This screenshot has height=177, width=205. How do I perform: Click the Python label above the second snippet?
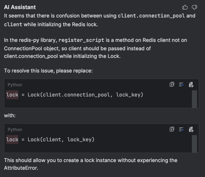point(15,130)
